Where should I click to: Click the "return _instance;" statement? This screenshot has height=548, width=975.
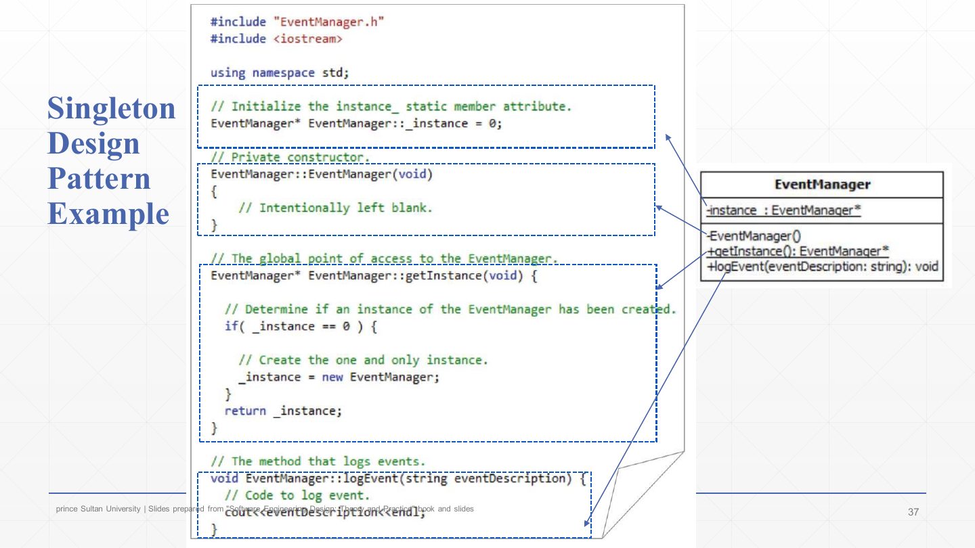tap(284, 411)
